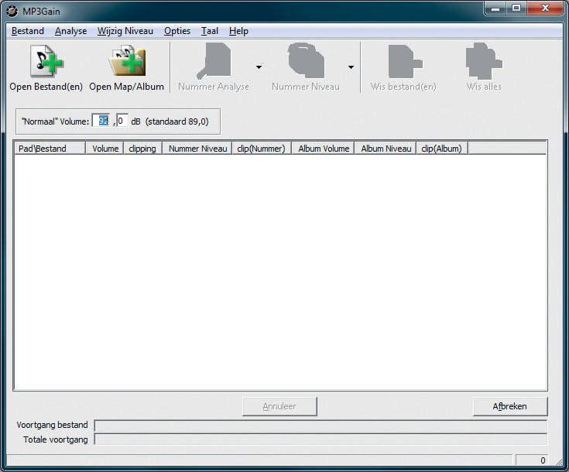Viewport: 569px width, 472px height.
Task: Sort by Pad\Bestand column header
Action: [50, 149]
